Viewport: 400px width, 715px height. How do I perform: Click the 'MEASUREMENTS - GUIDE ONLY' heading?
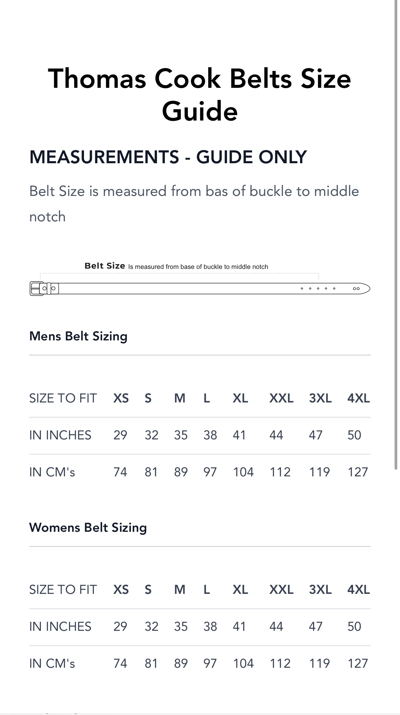tap(168, 157)
